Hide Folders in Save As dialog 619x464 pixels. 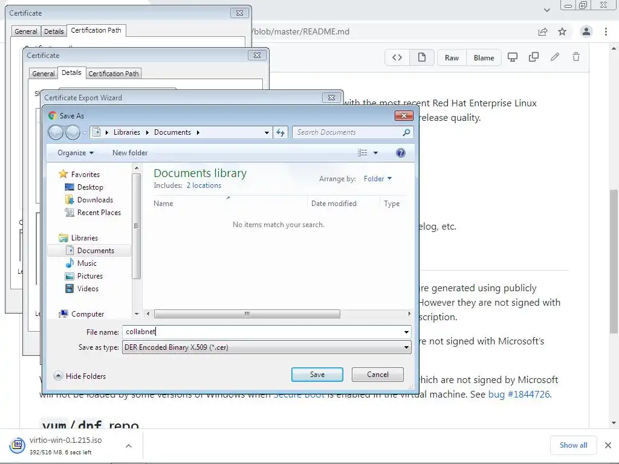click(80, 376)
